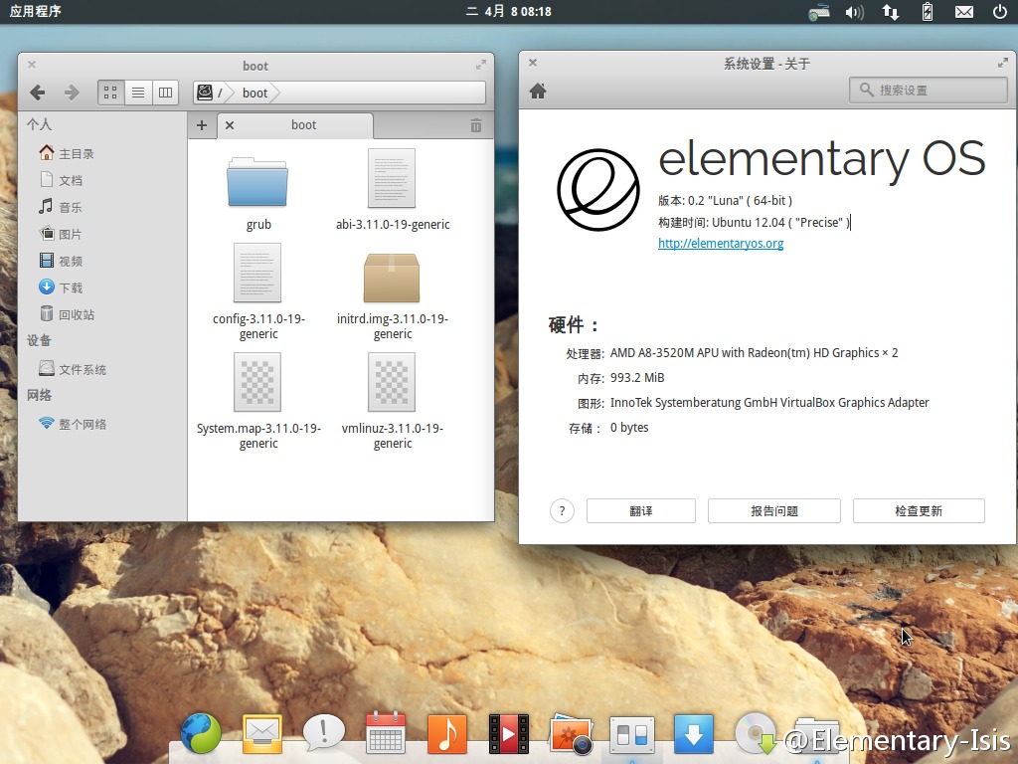Click the 检查更新 button
Image resolution: width=1018 pixels, height=764 pixels.
click(x=919, y=510)
